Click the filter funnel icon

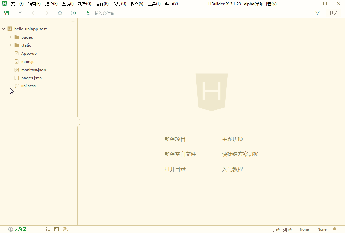(317, 13)
